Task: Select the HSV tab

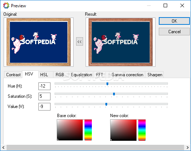Action: (x=30, y=74)
